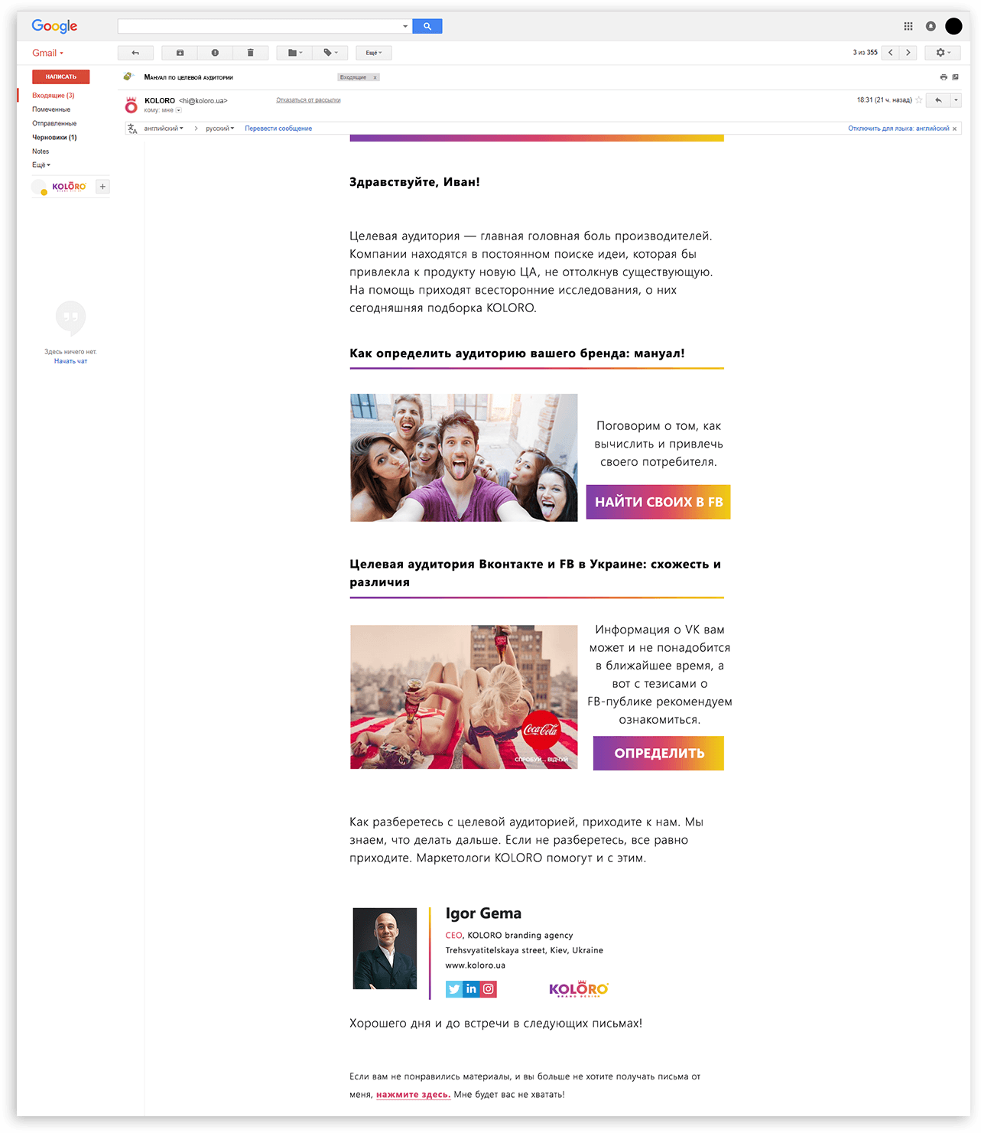Open the Входящие (3) folder
The image size is (981, 1133).
coord(53,96)
